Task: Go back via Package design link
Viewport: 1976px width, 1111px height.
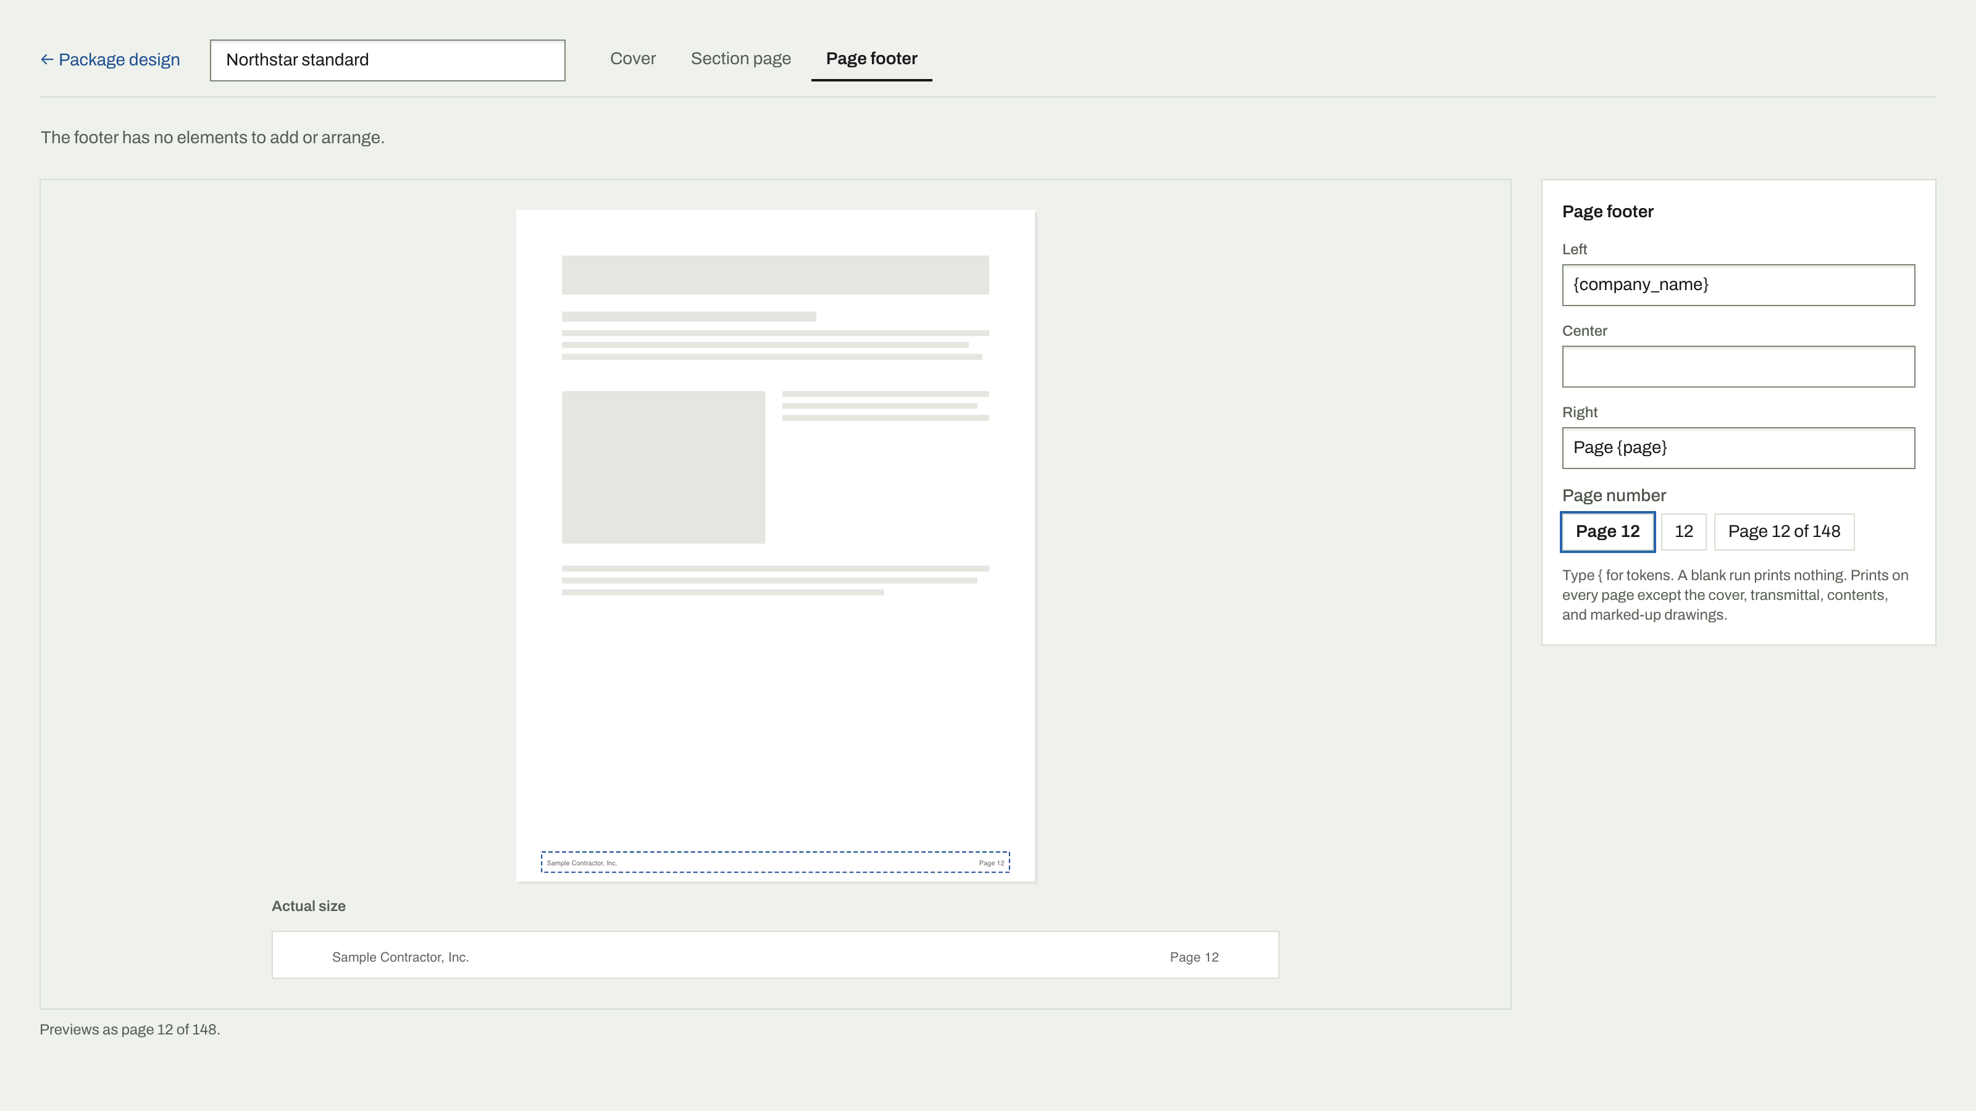Action: point(110,60)
